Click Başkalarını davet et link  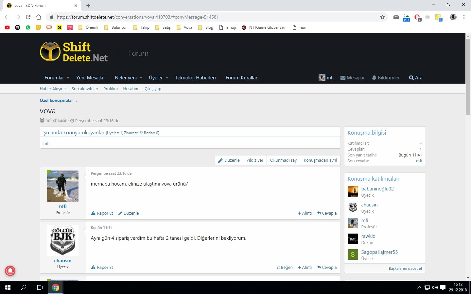(405, 269)
